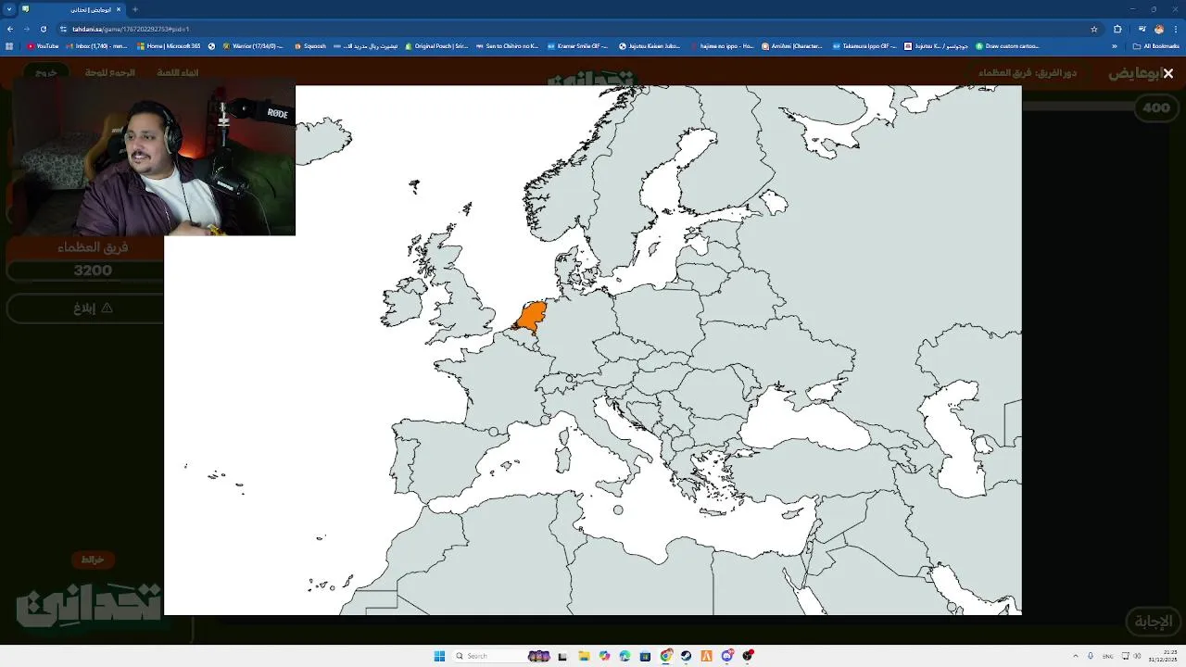Open Microsoft Edge from the taskbar
The height and width of the screenshot is (667, 1186).
(x=625, y=656)
